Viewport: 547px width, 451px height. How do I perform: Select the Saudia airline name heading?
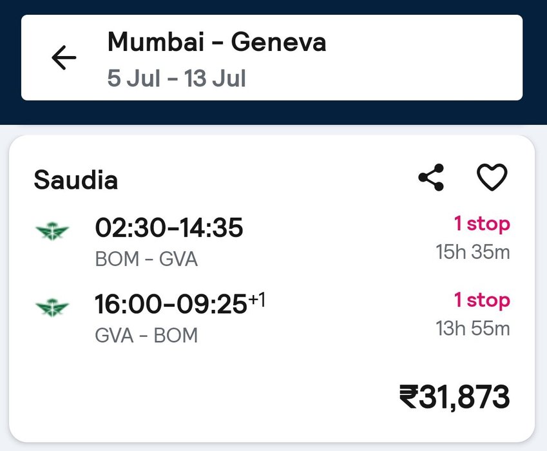tap(75, 180)
